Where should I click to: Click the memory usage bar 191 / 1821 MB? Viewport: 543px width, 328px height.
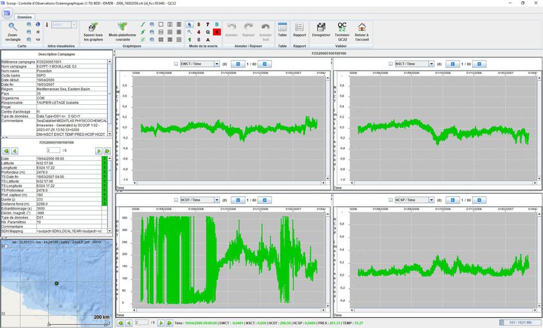[521, 323]
